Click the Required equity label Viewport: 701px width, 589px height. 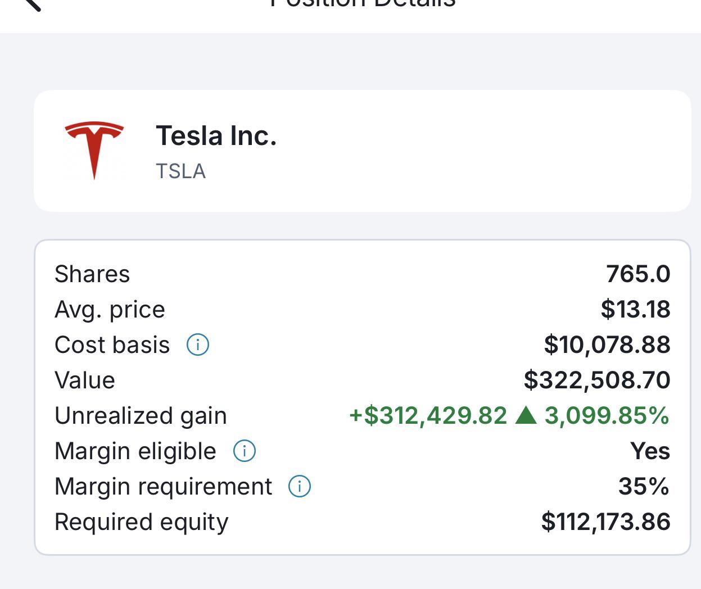pyautogui.click(x=142, y=523)
